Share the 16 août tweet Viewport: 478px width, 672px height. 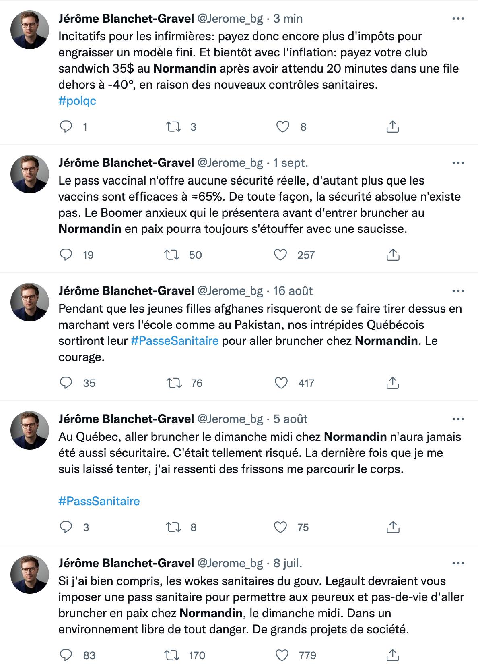[392, 383]
